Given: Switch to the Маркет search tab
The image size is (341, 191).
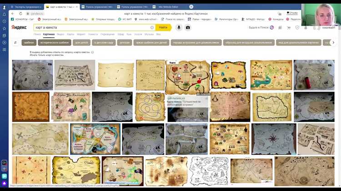Looking at the screenshot, I should (x=81, y=34).
